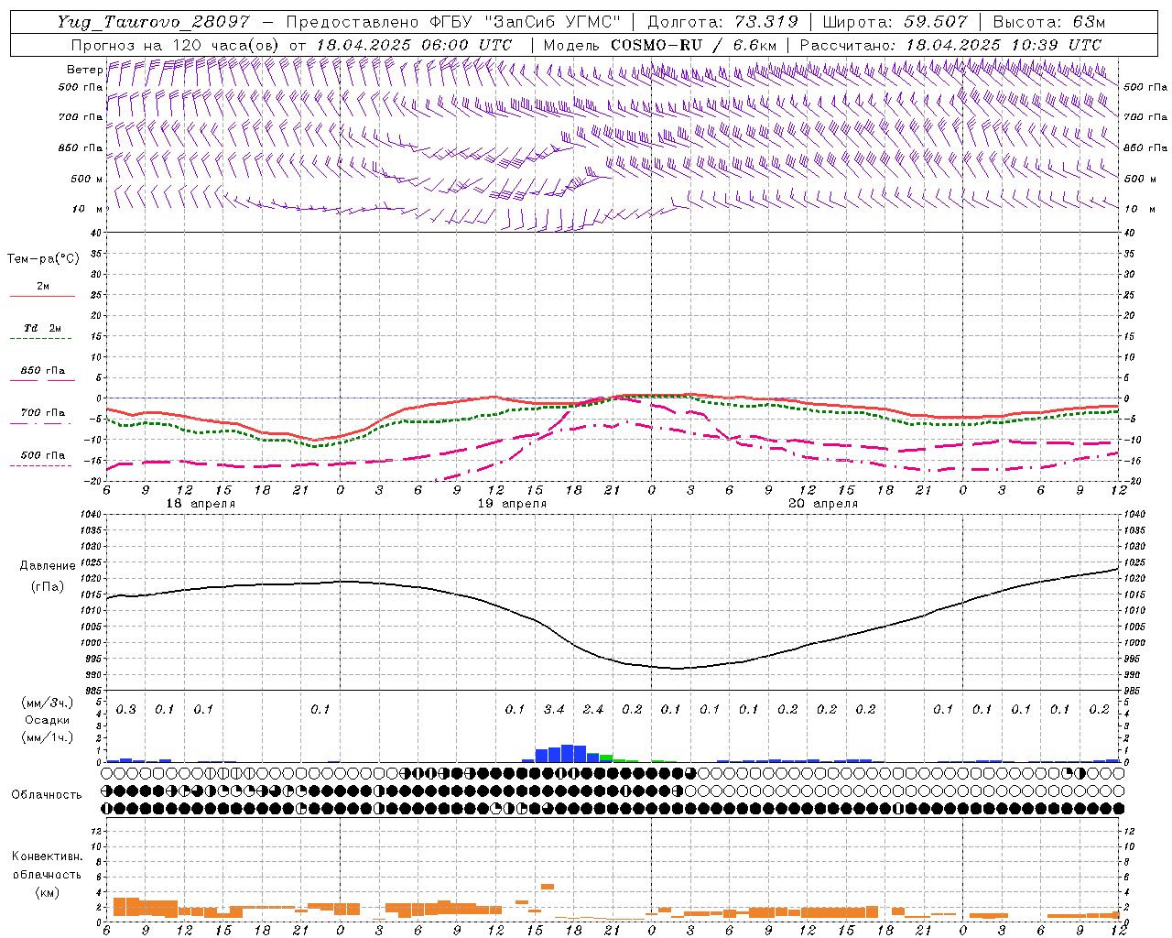1172x938 pixels.
Task: Click the Осадки panel label
Action: tap(47, 720)
